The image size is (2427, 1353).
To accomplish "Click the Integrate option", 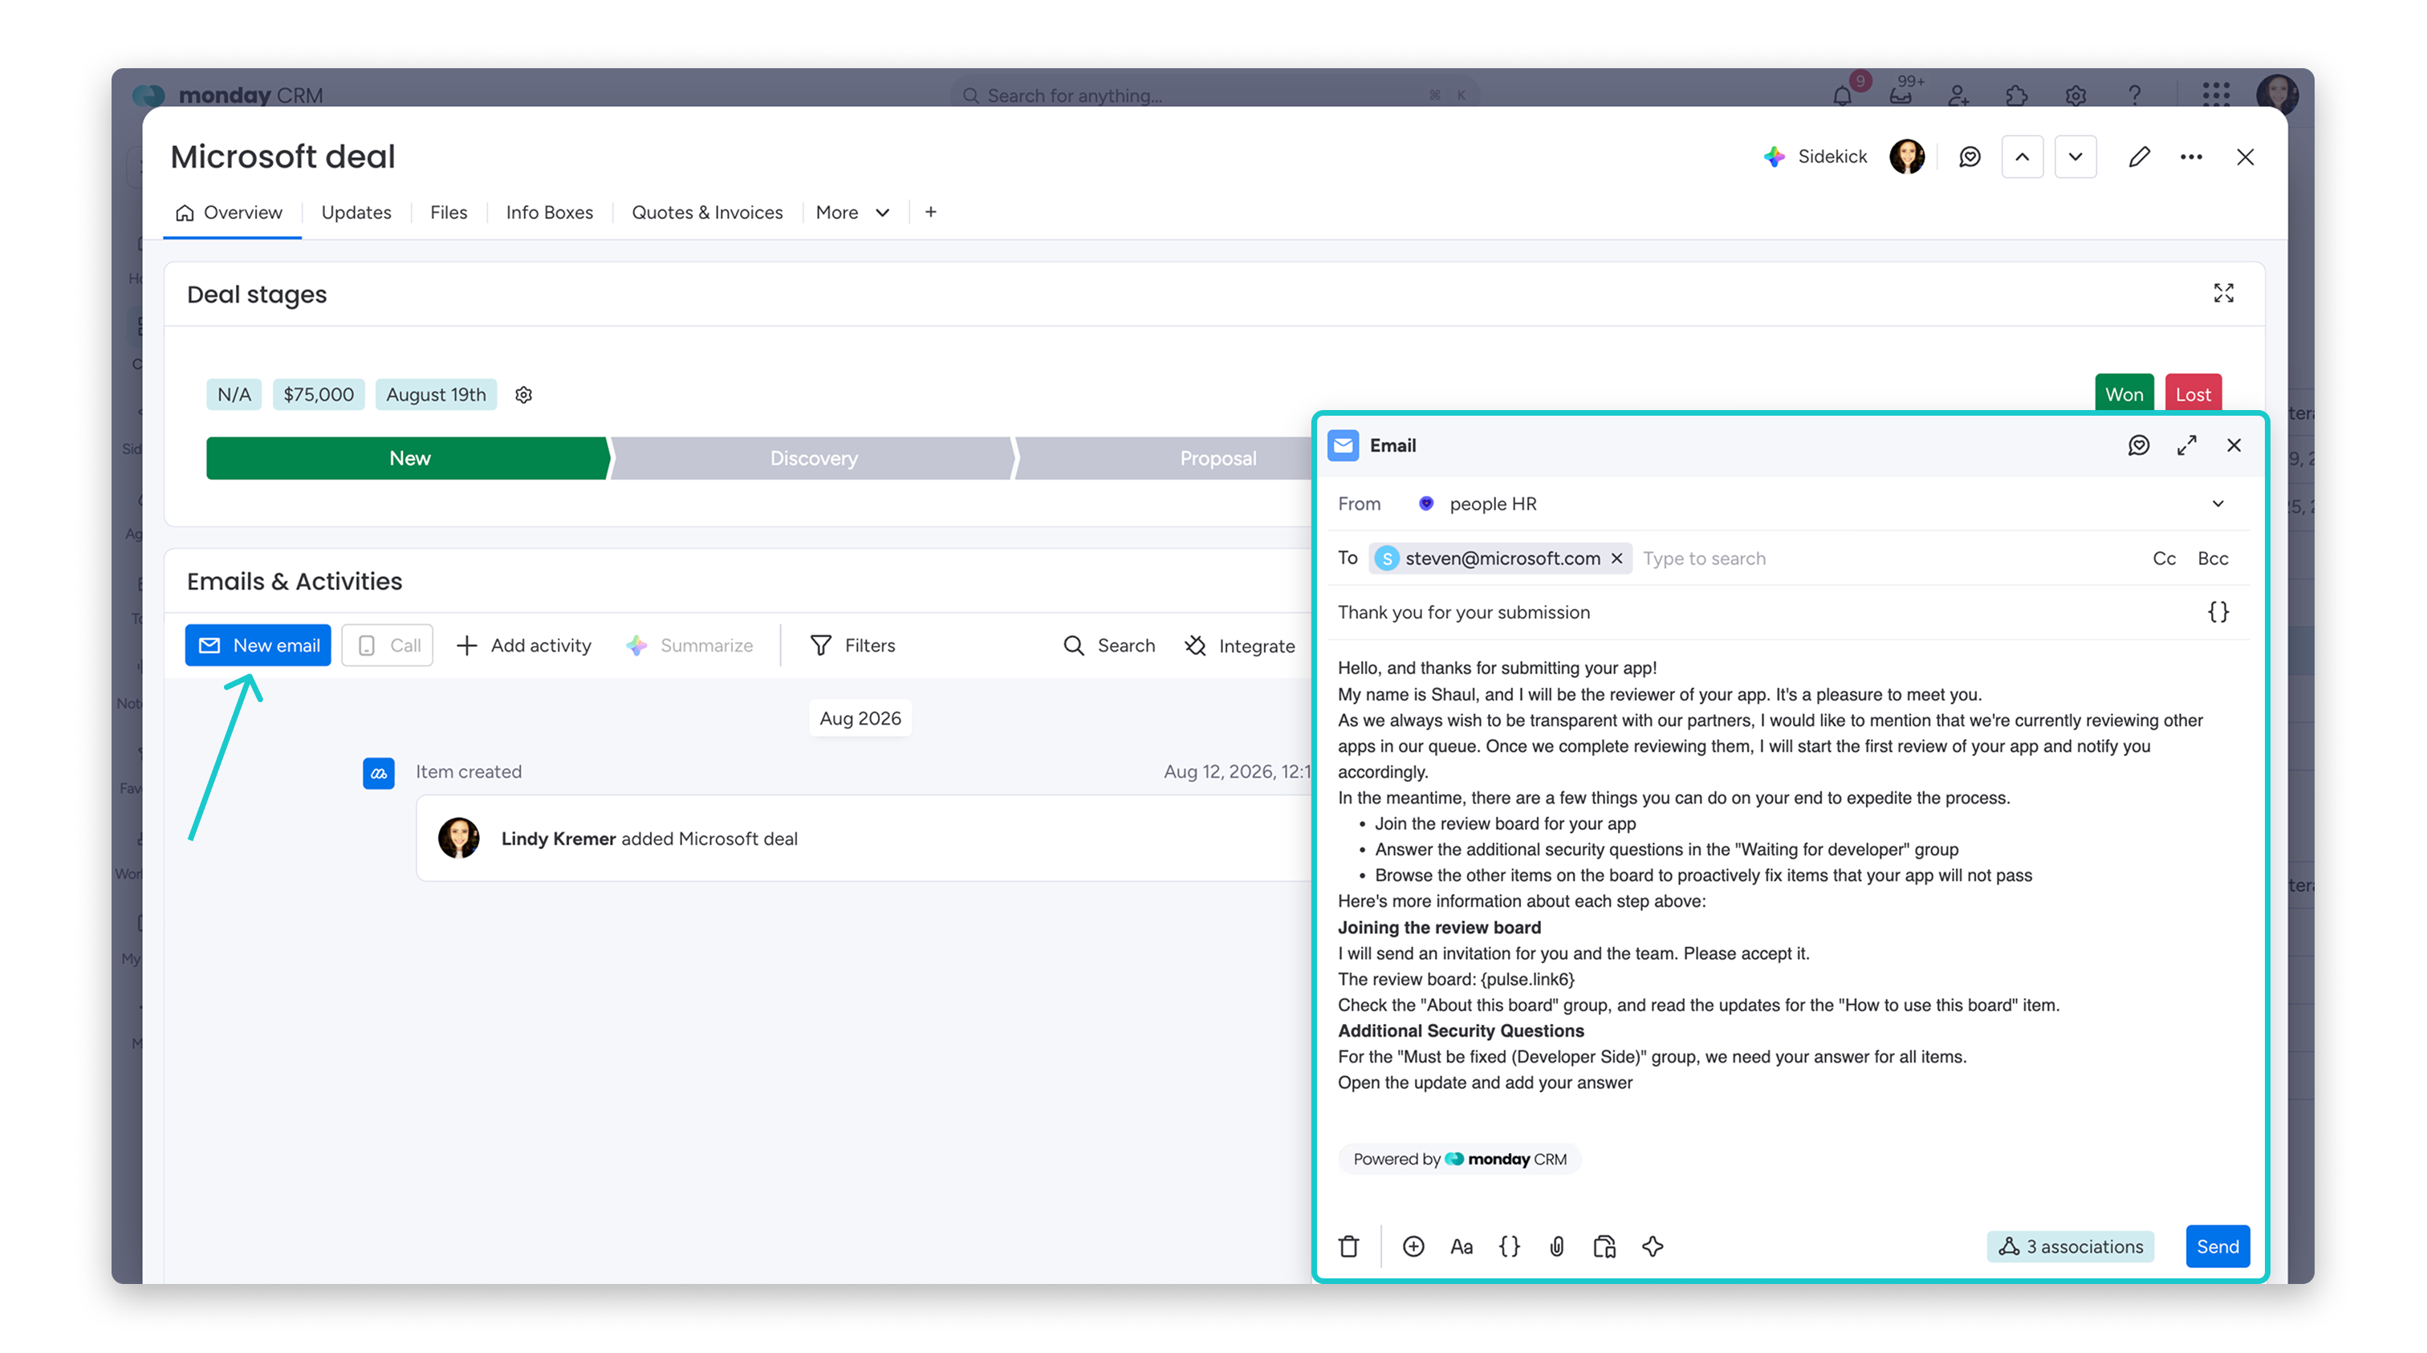I will coord(1240,645).
